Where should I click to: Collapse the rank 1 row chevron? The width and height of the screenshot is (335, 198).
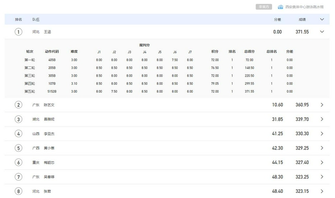tap(322, 32)
